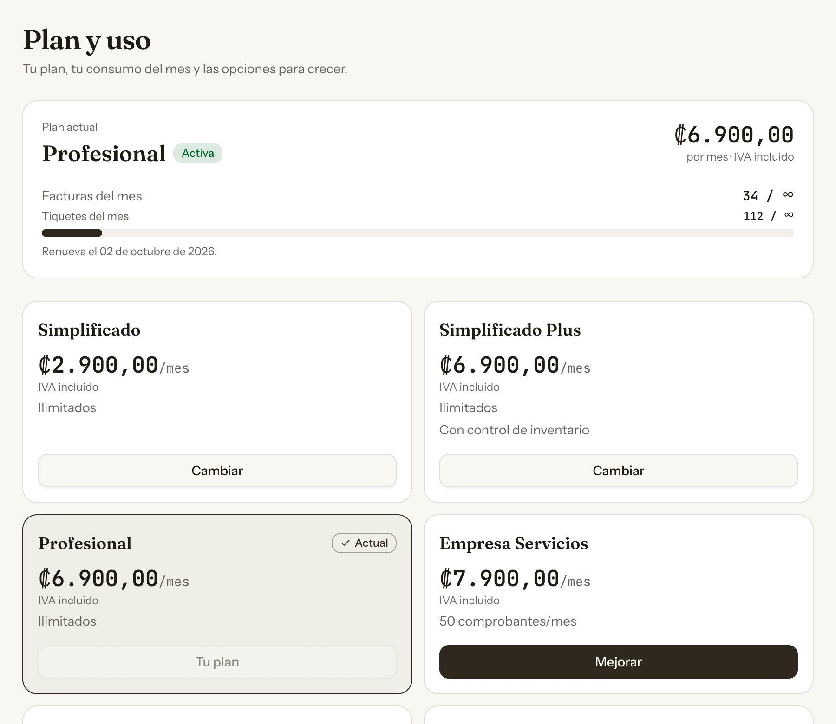The width and height of the screenshot is (836, 724).
Task: Select the Simplificado Plus plan heading
Action: click(x=510, y=330)
